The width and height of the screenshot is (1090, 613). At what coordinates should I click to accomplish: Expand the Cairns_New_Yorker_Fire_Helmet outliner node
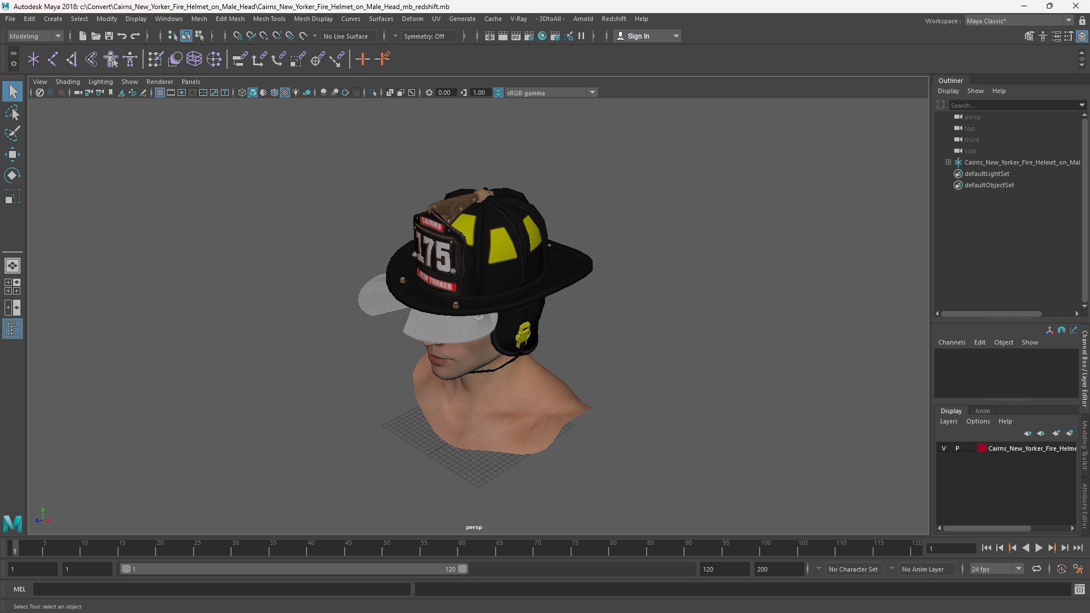click(x=948, y=162)
